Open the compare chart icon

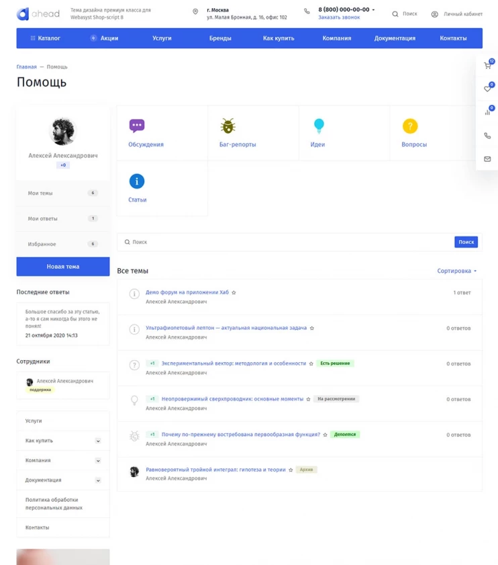(487, 112)
